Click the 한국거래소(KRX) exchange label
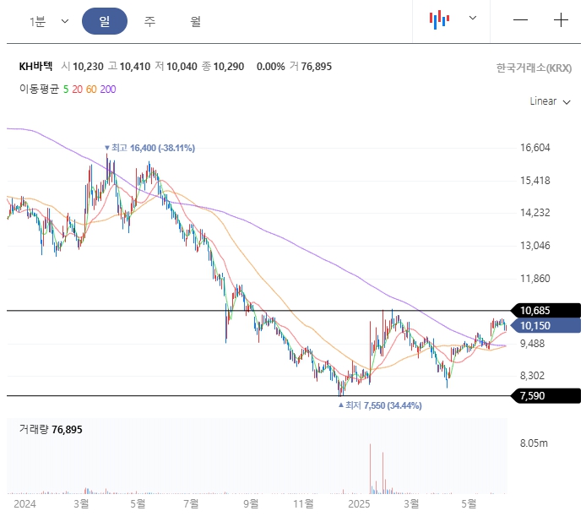 coord(534,68)
